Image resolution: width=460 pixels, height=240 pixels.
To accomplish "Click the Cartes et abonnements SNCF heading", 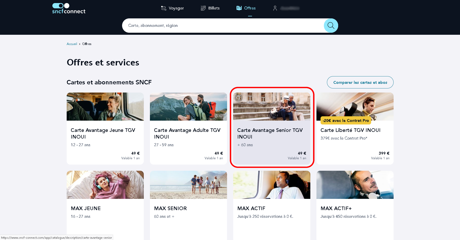I will pos(109,82).
